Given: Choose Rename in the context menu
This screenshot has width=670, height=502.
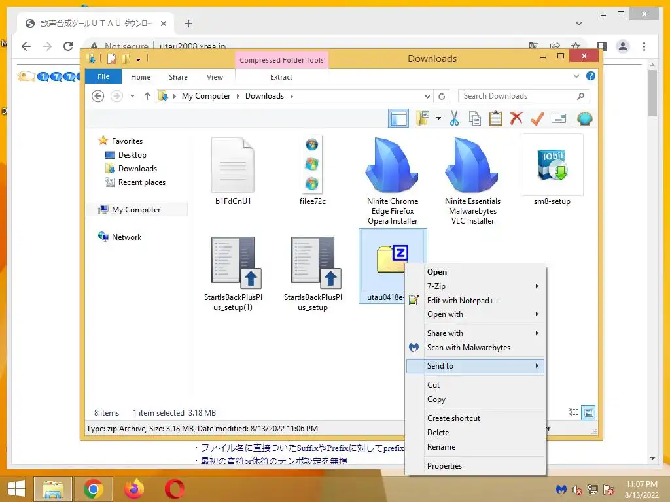Looking at the screenshot, I should pyautogui.click(x=475, y=447).
